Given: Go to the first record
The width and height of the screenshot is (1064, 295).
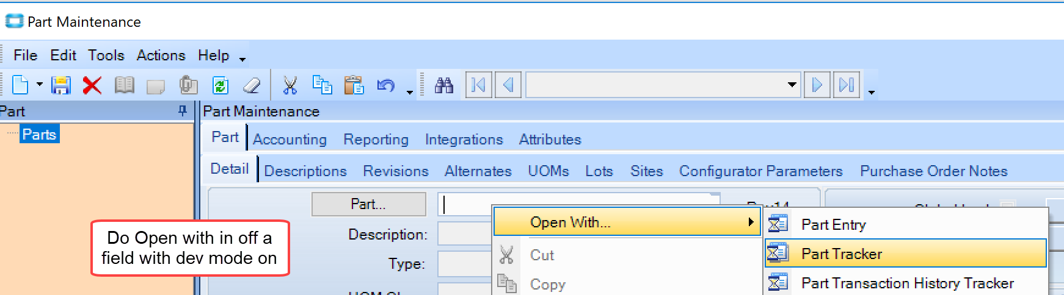Looking at the screenshot, I should (478, 85).
